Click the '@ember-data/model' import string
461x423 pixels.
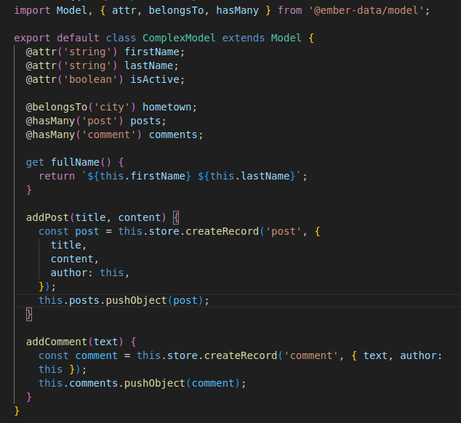(366, 11)
